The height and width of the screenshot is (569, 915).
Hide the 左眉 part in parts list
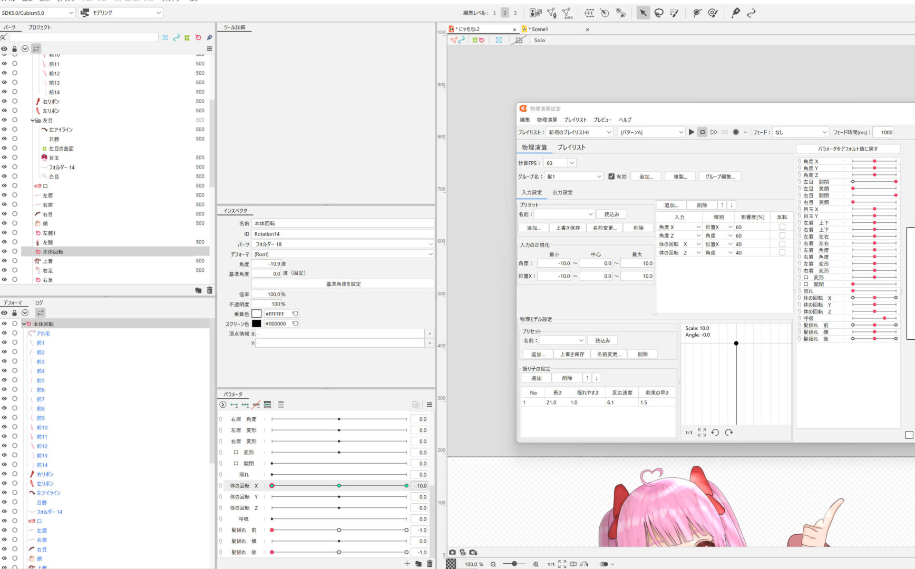pyautogui.click(x=4, y=195)
